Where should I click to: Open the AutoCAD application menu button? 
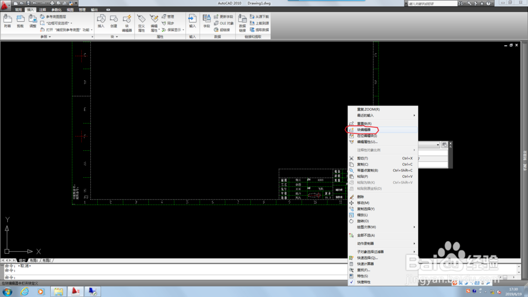click(x=5, y=5)
